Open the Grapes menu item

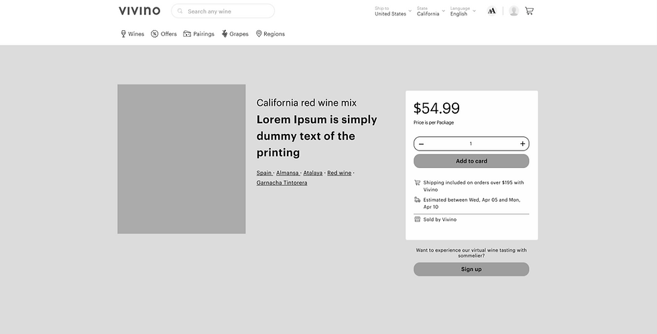click(x=235, y=34)
